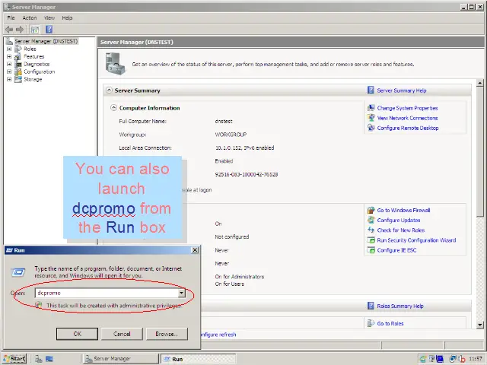Viewport: 487px width, 365px height.
Task: Collapse the Server Summary section
Action: (109, 90)
